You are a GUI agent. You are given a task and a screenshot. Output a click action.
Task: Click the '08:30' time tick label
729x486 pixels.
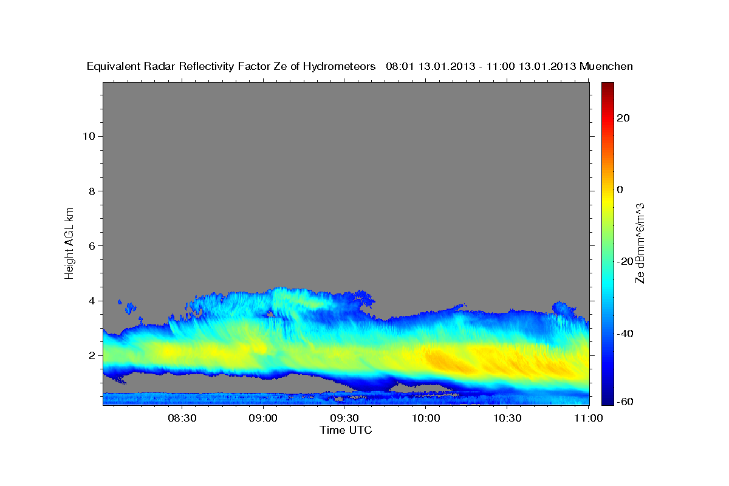pyautogui.click(x=182, y=418)
